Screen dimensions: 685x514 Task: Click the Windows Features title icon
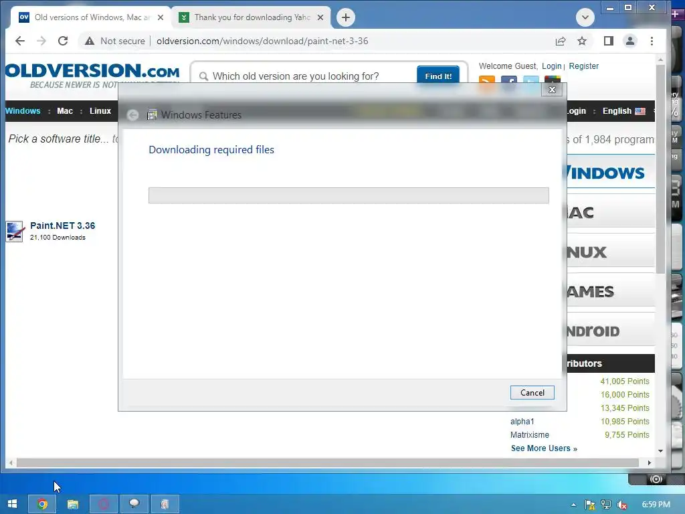pyautogui.click(x=152, y=115)
